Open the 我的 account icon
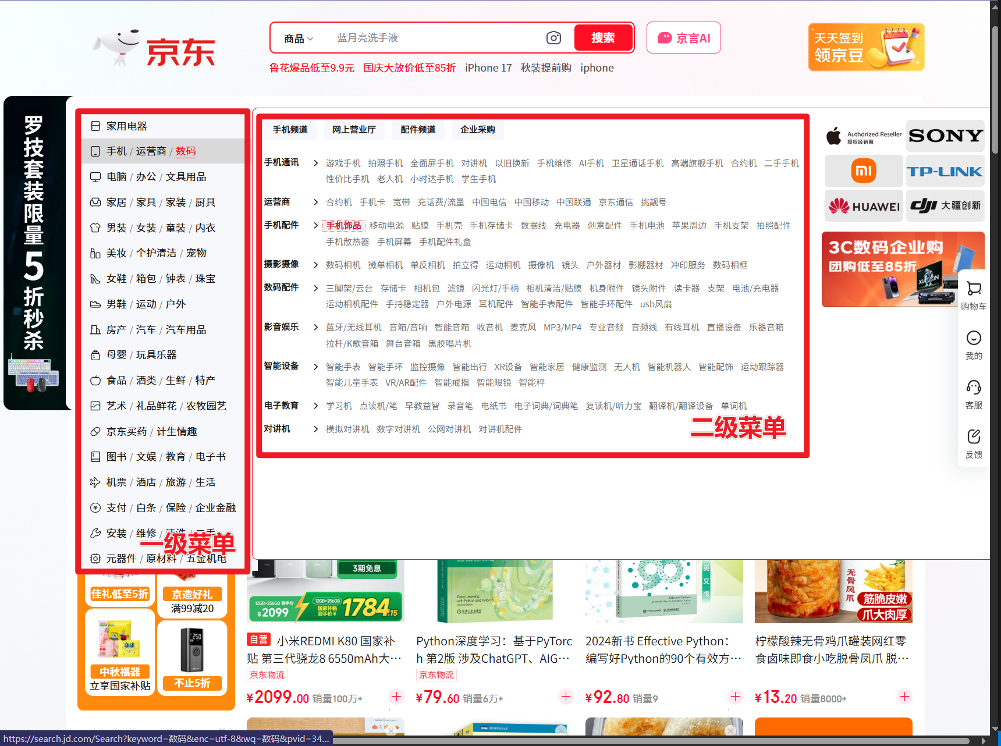1001x746 pixels. tap(974, 345)
